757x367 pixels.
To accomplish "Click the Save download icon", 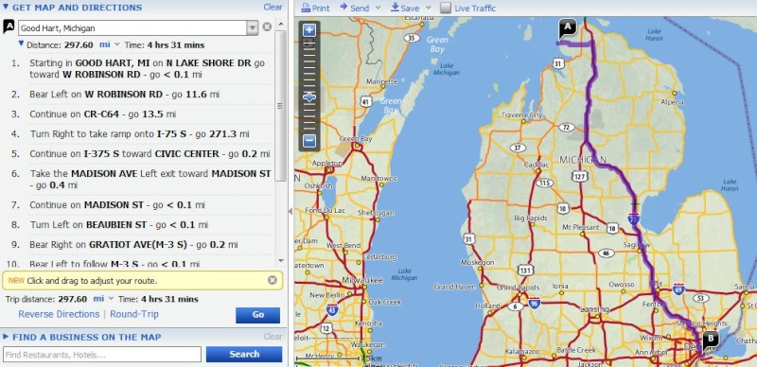I will 395,7.
